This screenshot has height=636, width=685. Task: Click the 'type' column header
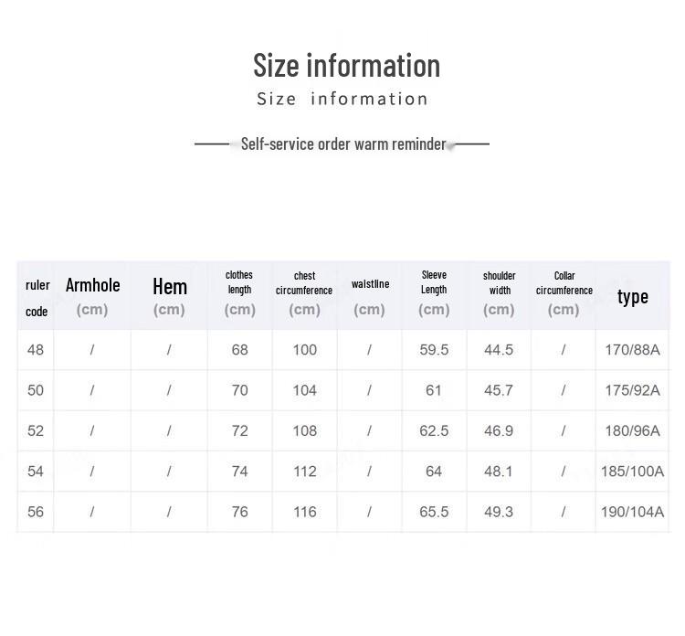click(633, 297)
